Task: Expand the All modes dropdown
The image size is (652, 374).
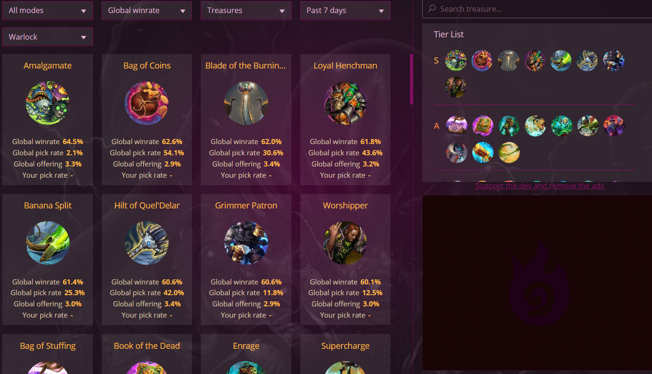Action: point(48,11)
